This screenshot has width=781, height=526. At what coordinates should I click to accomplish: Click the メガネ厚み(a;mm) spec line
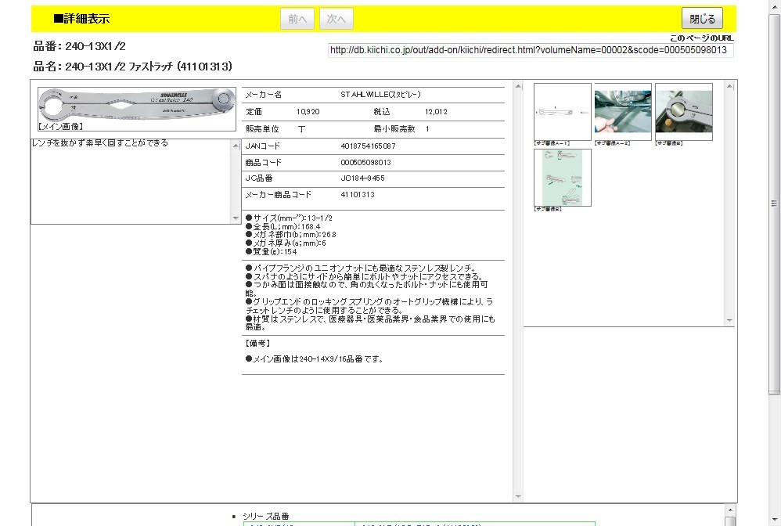coord(286,243)
